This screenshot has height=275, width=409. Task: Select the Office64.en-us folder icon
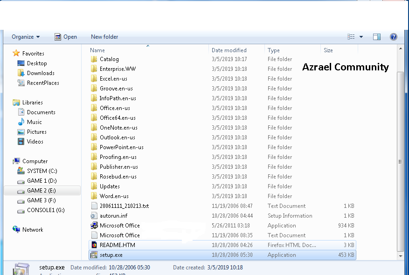(x=94, y=118)
